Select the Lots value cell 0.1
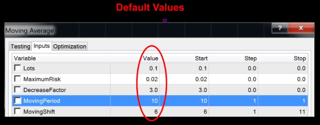 (x=153, y=68)
